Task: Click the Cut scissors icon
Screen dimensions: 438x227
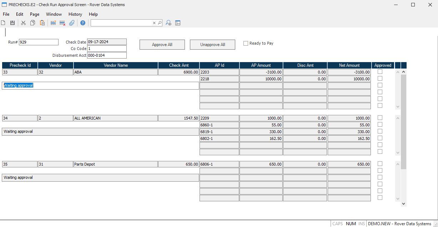Action: 23,23
